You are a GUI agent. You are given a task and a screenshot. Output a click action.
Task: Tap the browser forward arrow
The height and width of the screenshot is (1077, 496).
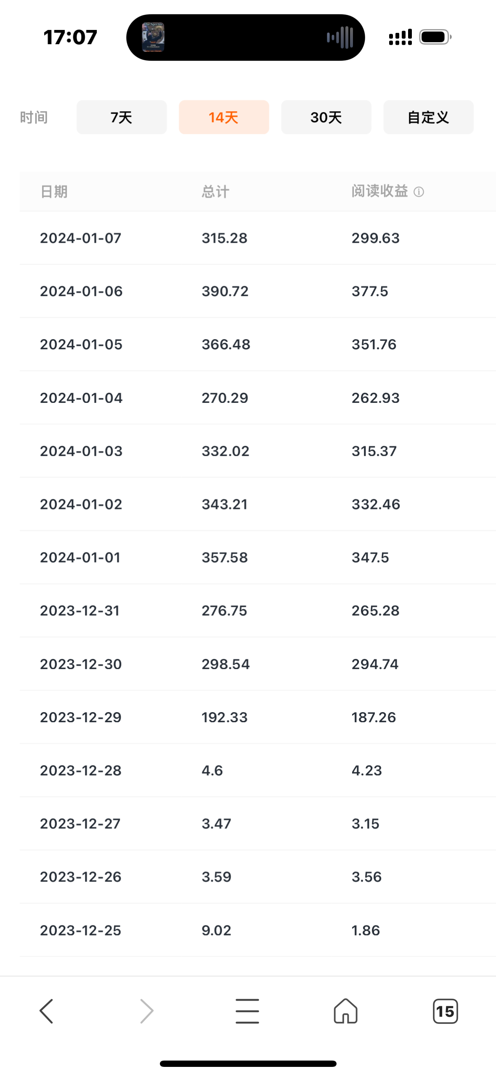point(147,1011)
